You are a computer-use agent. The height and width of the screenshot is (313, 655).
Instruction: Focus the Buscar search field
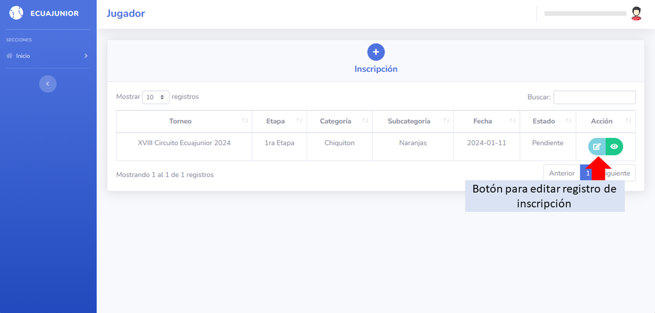tap(594, 97)
